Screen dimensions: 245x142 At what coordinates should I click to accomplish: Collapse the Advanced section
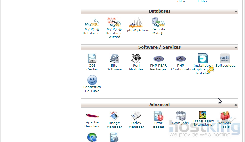pos(236,105)
